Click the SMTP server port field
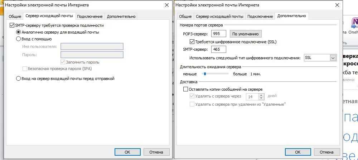 [x=218, y=49]
